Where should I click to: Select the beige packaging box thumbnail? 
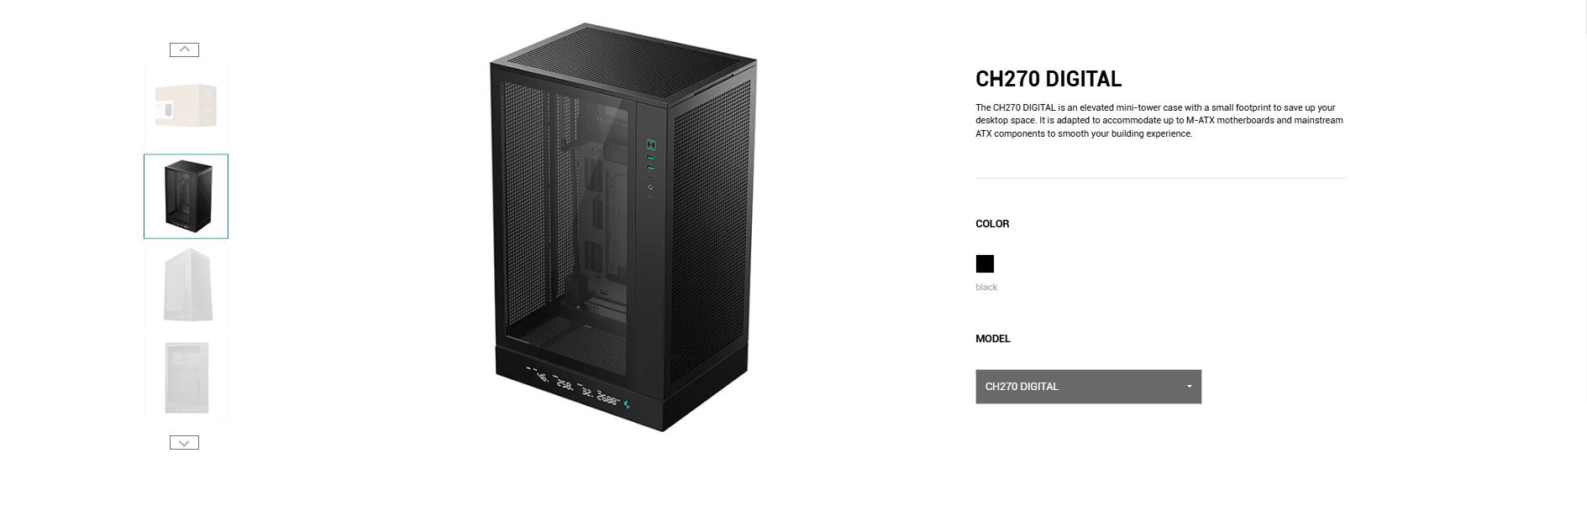(186, 107)
